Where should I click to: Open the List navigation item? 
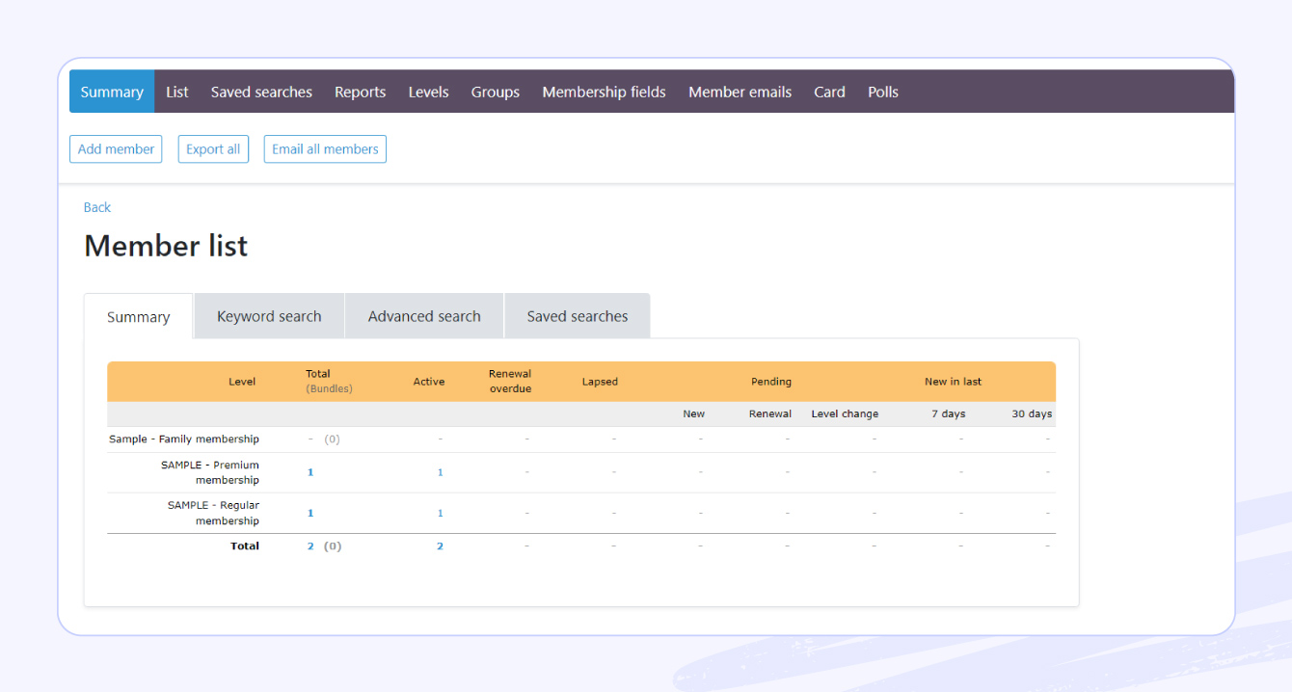pos(177,92)
